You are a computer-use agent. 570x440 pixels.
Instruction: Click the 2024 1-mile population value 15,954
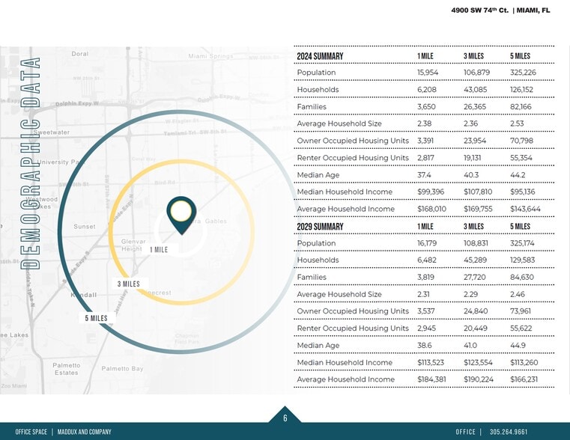click(x=428, y=73)
